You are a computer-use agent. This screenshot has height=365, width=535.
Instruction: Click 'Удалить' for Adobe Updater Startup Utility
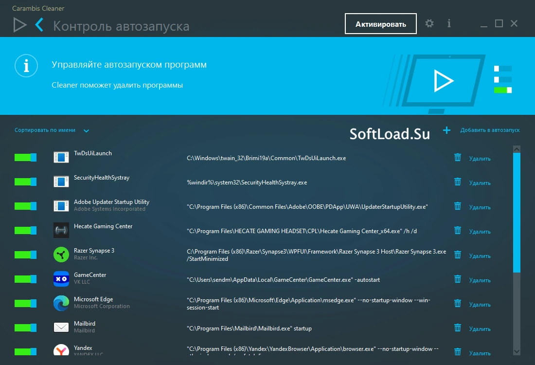tap(480, 207)
